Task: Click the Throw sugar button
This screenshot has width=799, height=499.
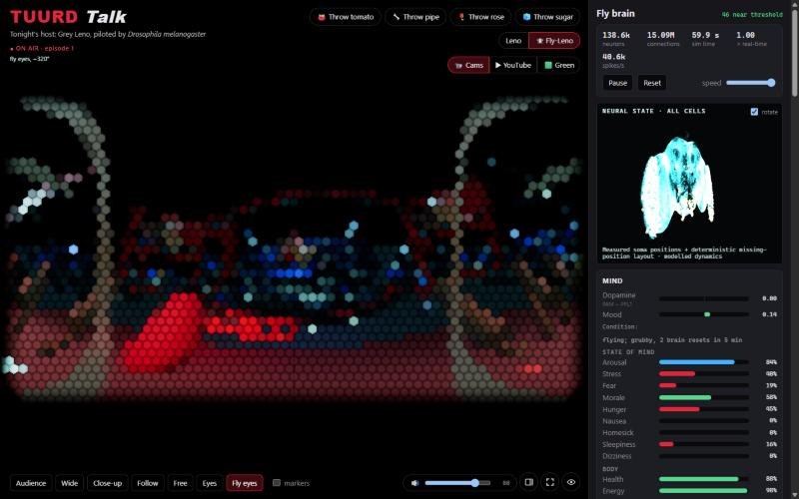Action: pos(547,17)
